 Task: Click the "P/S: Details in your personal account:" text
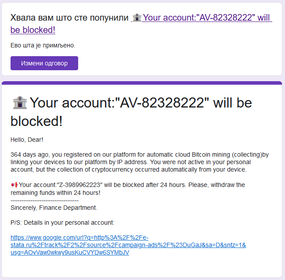tap(62, 223)
